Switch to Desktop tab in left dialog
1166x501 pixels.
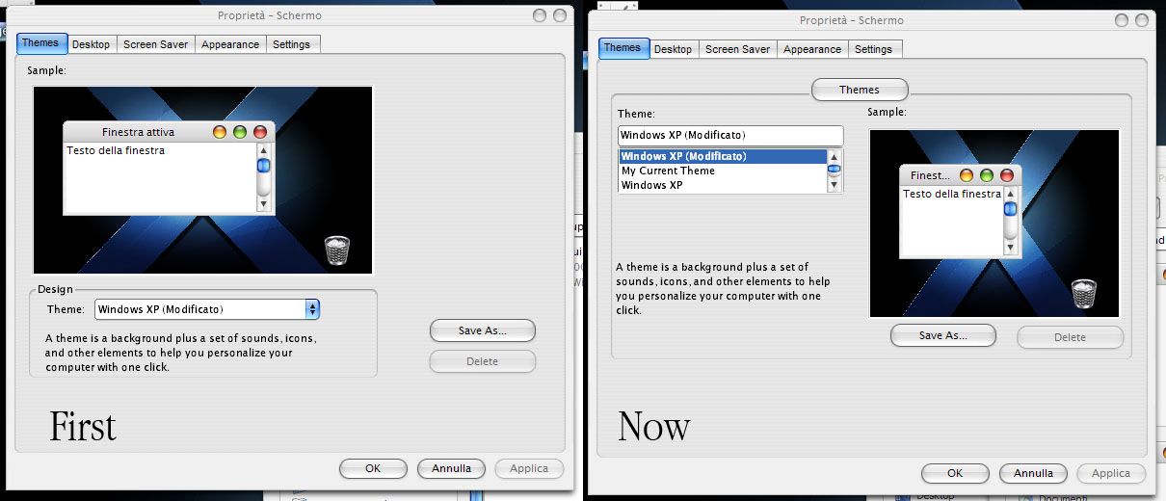point(92,44)
